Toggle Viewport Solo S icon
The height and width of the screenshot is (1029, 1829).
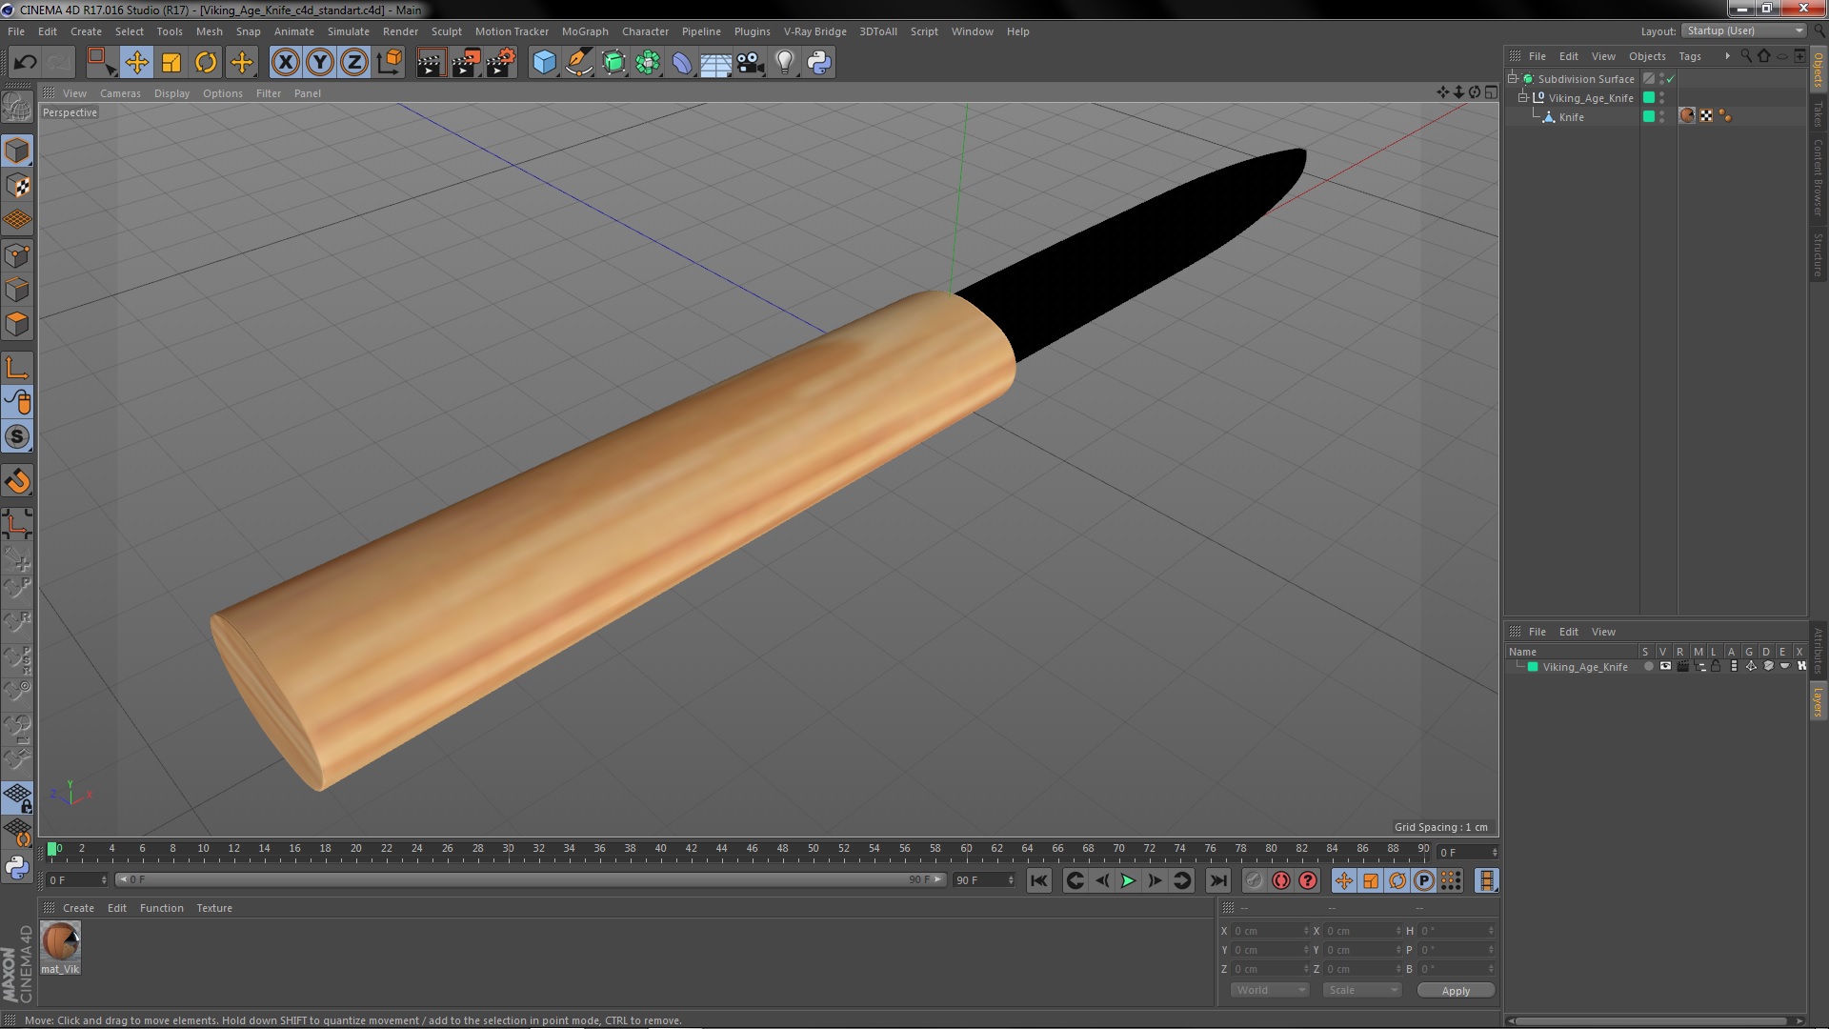17,437
